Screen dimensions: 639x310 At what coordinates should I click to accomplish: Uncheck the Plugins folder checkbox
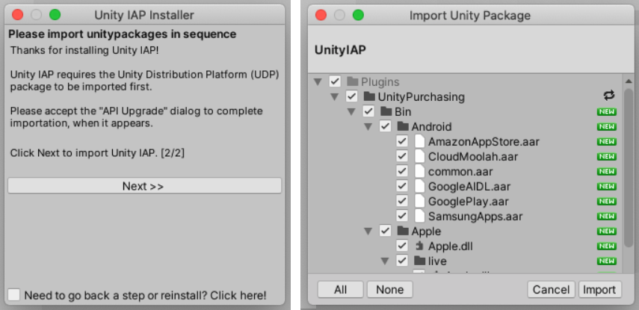pos(335,82)
